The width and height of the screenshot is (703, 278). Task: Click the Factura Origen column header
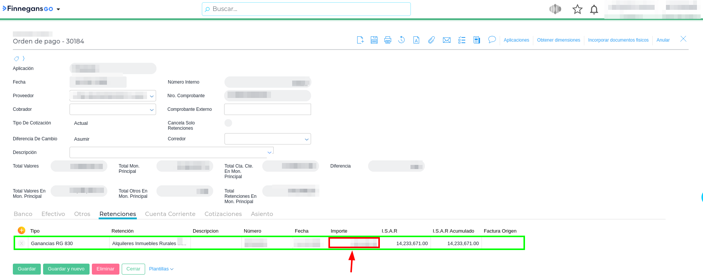click(x=500, y=231)
